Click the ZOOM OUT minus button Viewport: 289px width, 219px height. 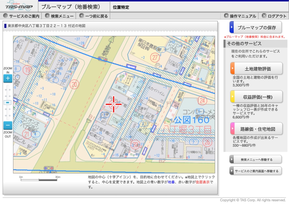point(8,126)
